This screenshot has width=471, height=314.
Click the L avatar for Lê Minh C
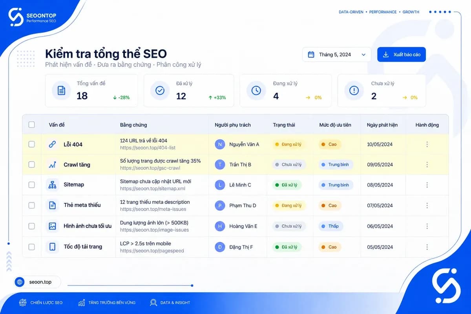point(220,185)
